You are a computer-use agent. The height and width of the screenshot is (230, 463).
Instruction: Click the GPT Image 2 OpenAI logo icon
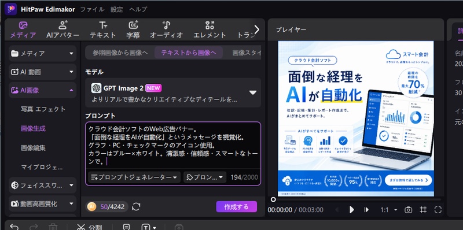tap(96, 88)
